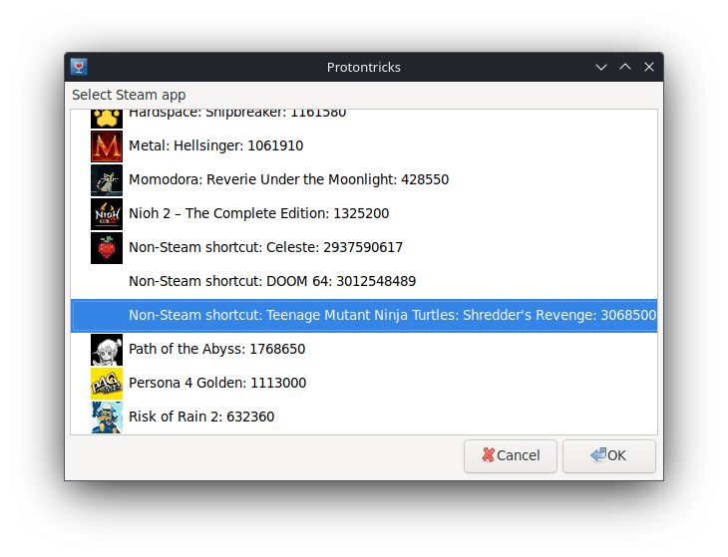Viewport: 728px width, 557px height.
Task: Select Metal: Hellsinger: 1061910 entry
Action: tap(364, 146)
